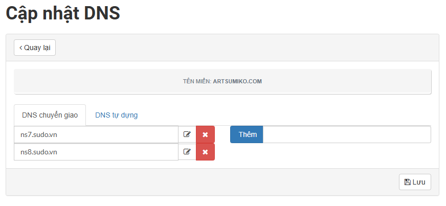
Task: Select the DNS chuyển giao tab
Action: (50, 115)
